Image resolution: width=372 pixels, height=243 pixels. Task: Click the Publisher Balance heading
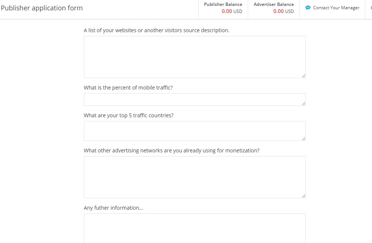point(223,4)
